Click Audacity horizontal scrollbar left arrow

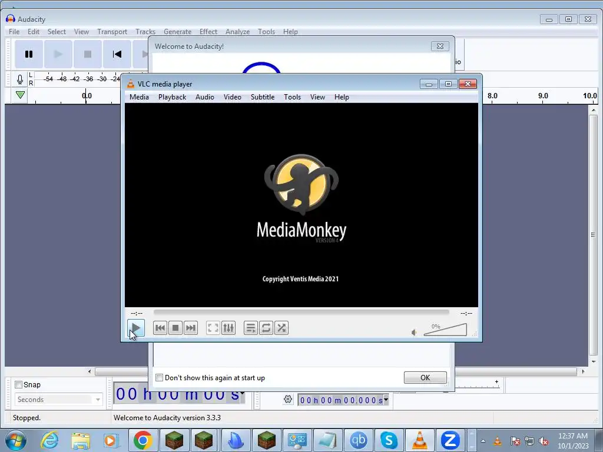click(90, 371)
